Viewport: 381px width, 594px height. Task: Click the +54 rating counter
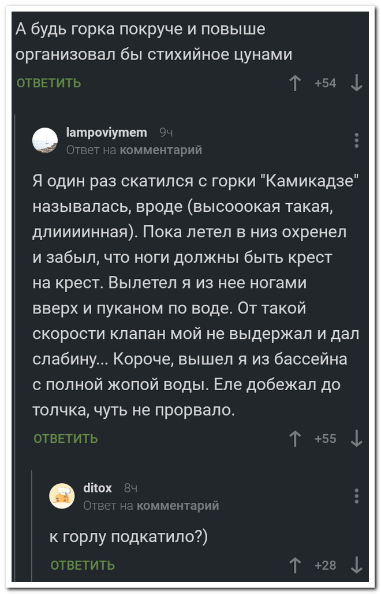click(326, 83)
